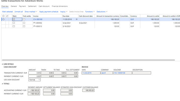Select invoice cell FTI-000013
The width and height of the screenshot is (180, 101).
47,26
